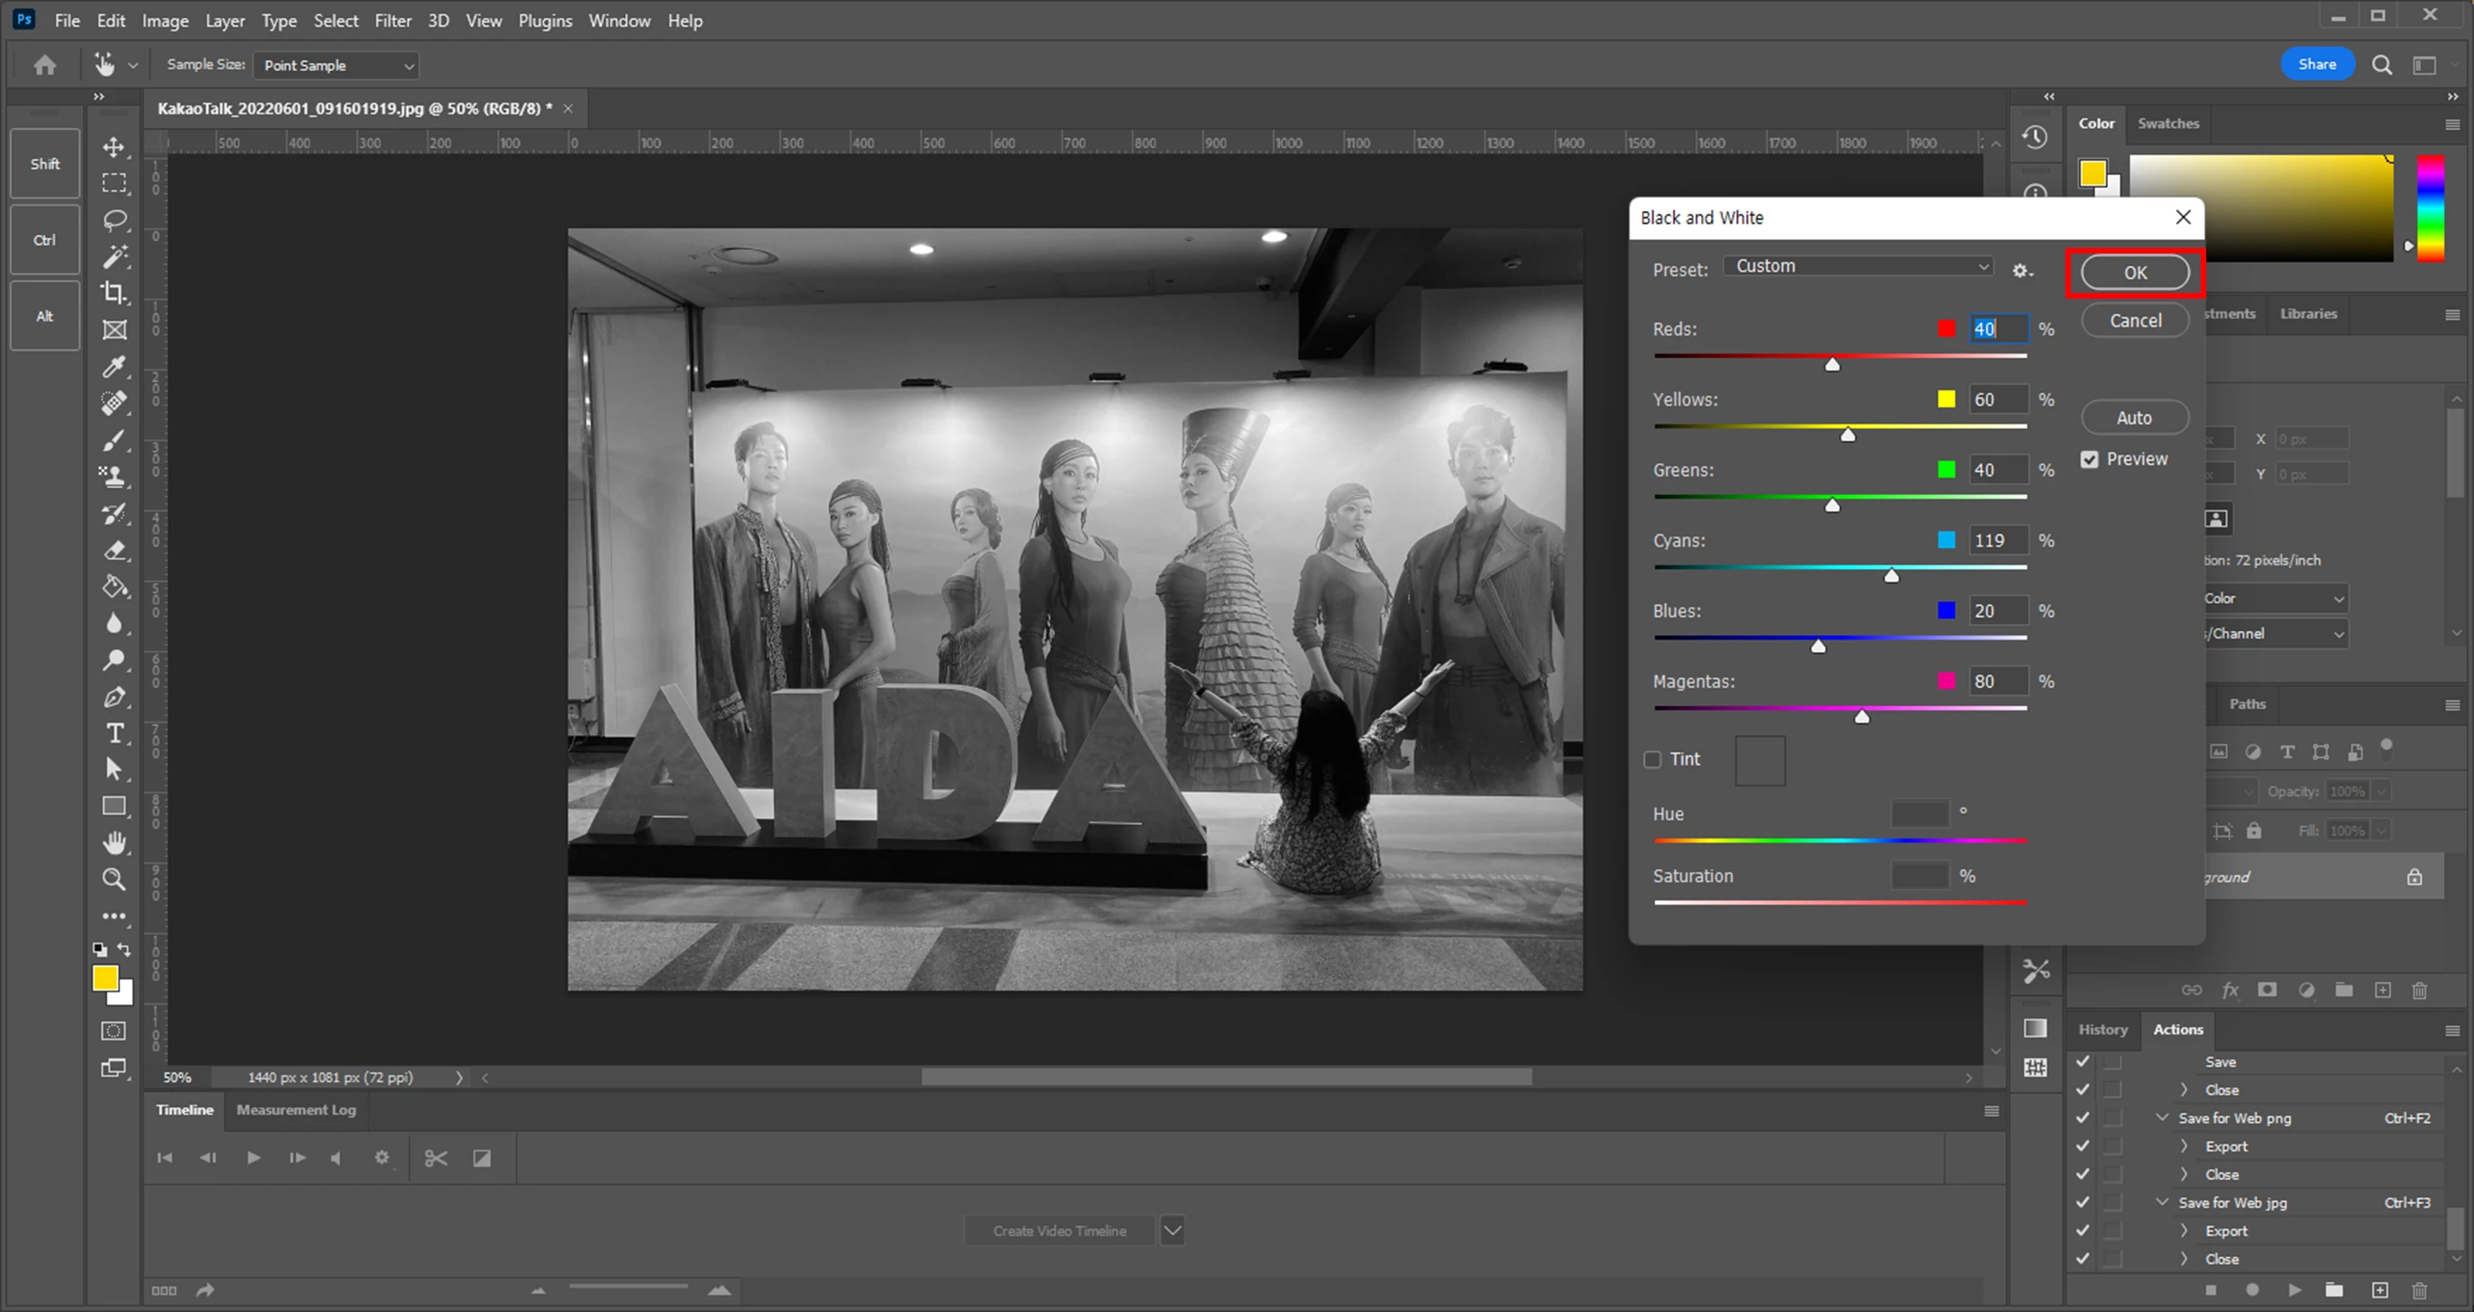
Task: Select the Lasso tool
Action: coord(115,220)
